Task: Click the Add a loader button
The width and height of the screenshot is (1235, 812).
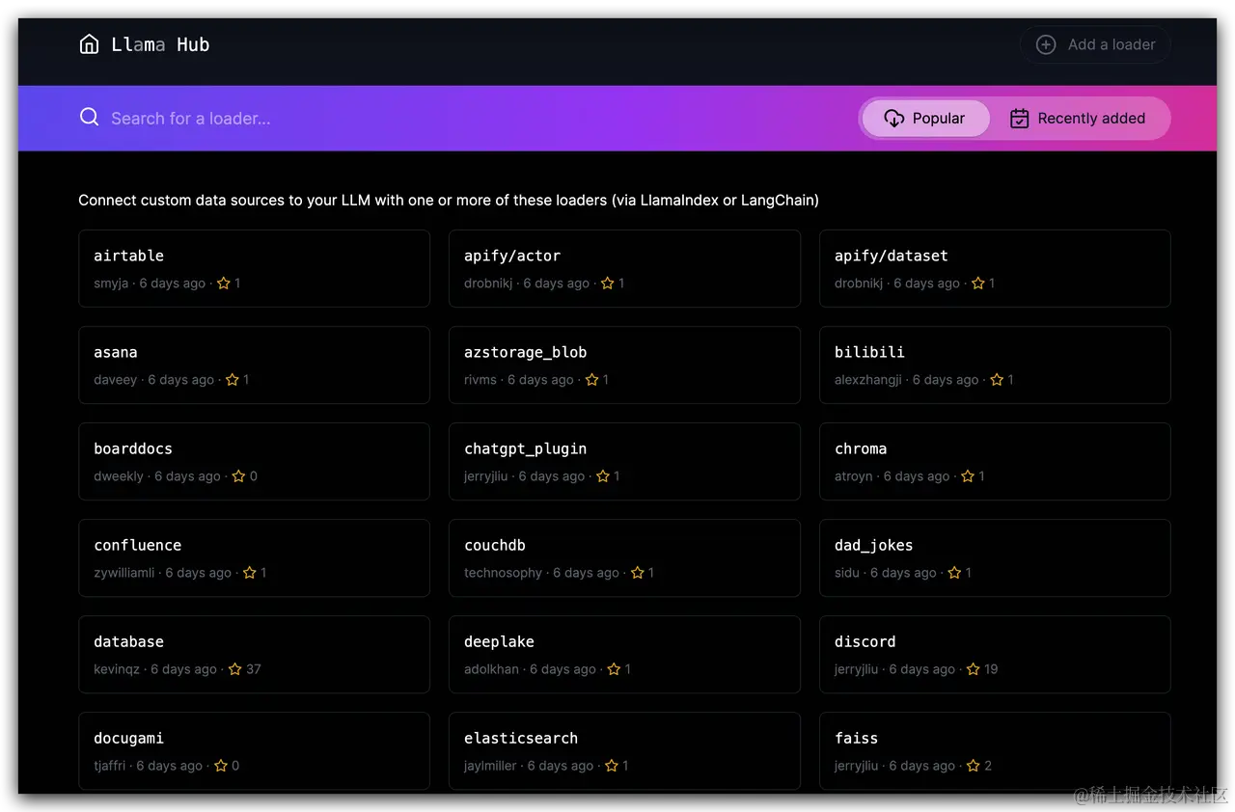Action: [1095, 44]
